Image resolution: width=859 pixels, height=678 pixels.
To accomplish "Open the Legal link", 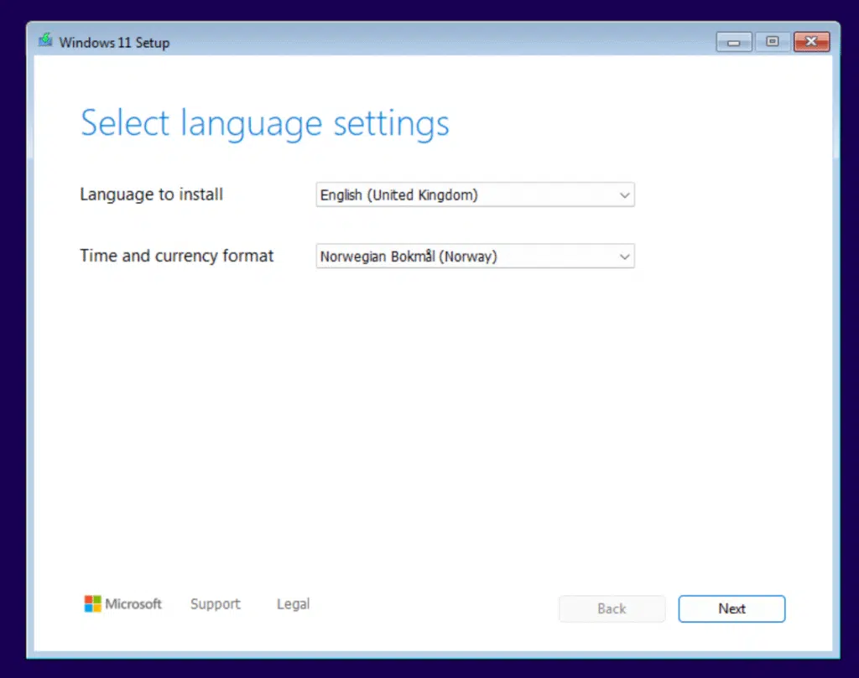I will (293, 604).
